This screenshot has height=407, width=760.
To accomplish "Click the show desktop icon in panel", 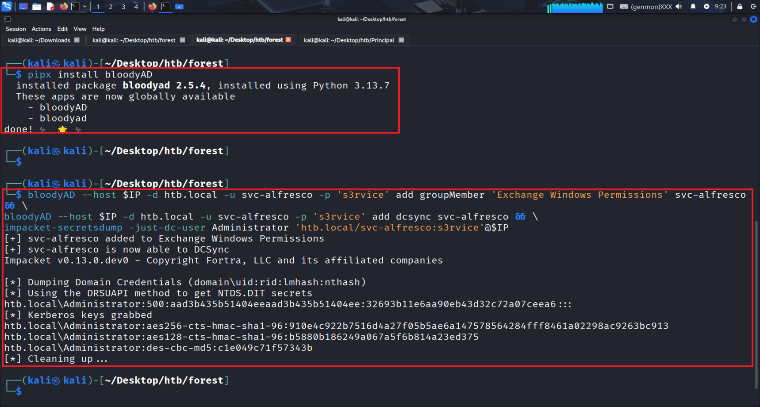I will [x=23, y=7].
